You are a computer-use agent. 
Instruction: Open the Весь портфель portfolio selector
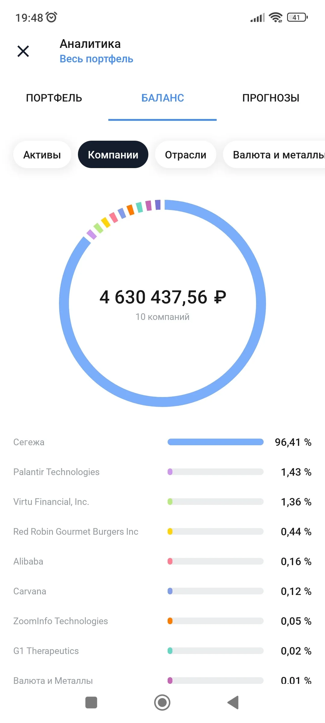coord(96,59)
